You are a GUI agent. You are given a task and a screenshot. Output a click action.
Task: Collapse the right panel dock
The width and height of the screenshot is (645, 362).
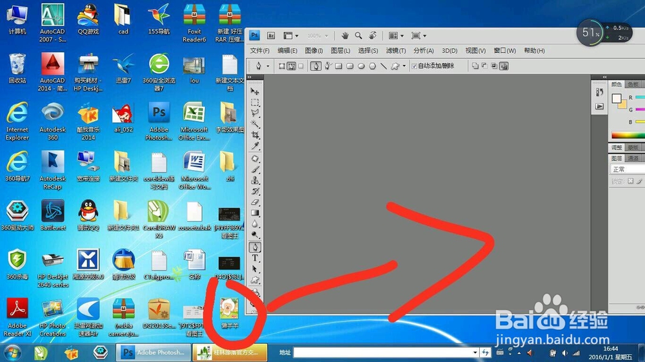pos(605,77)
